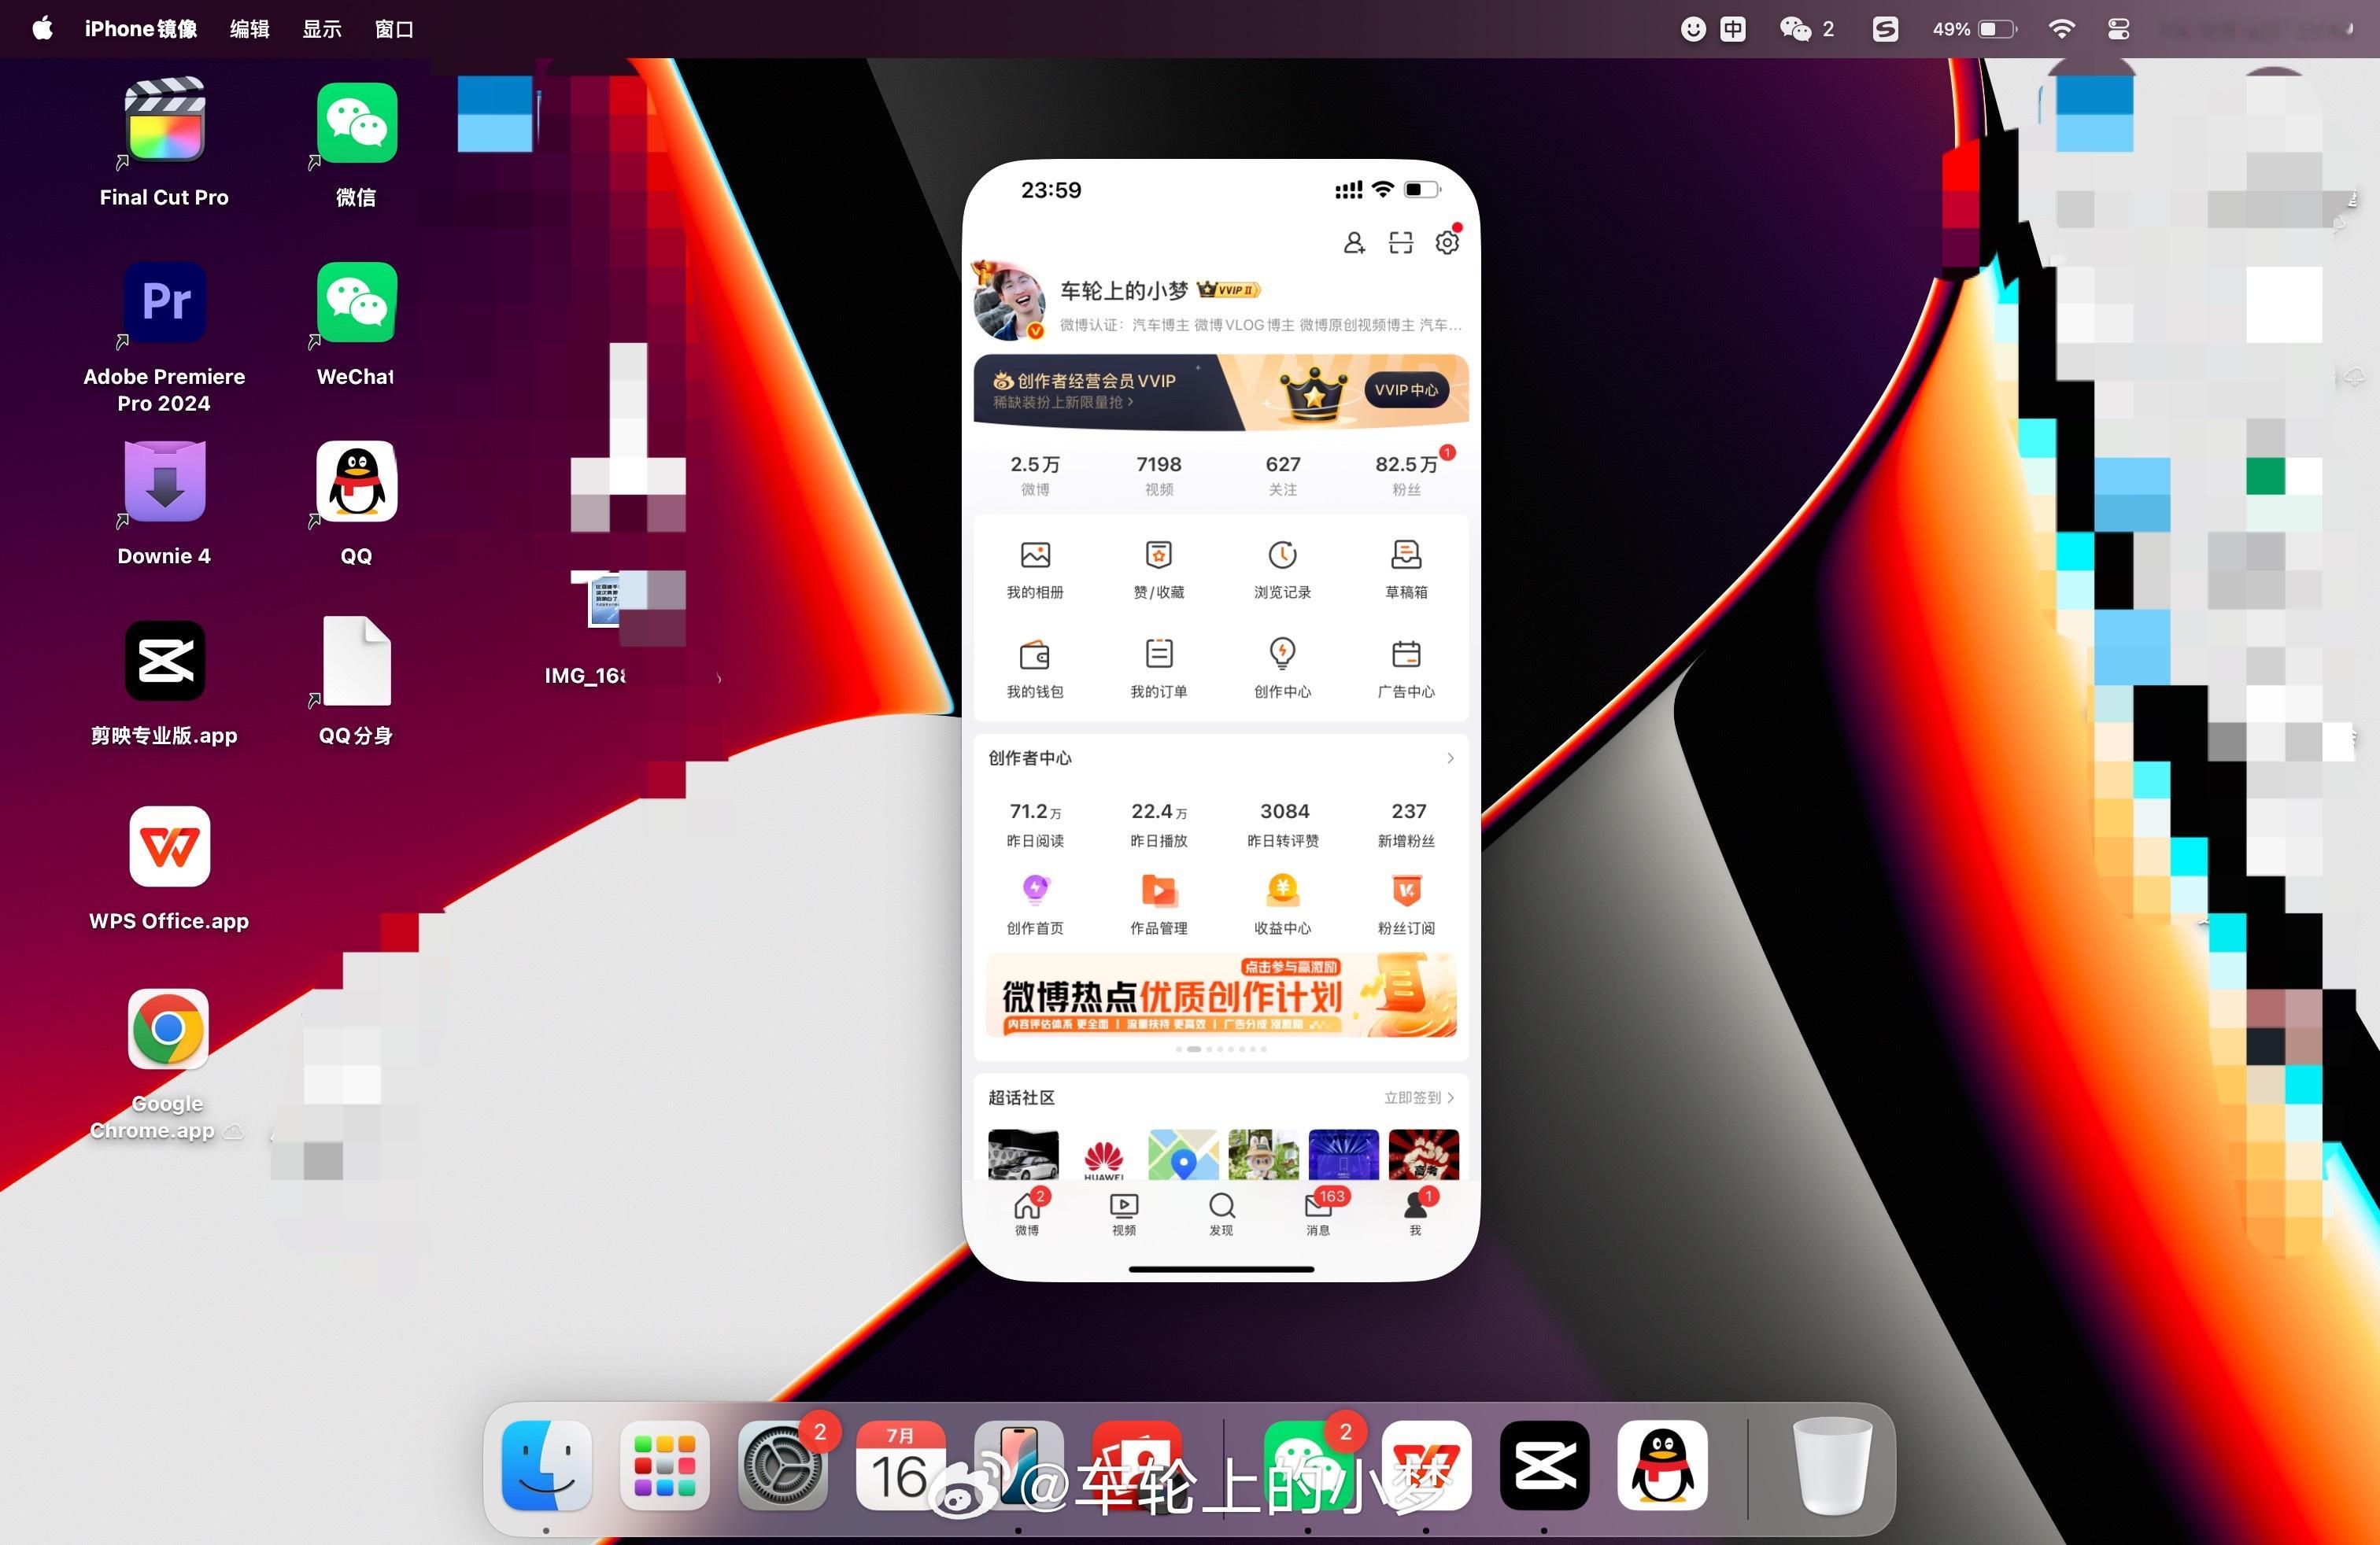
Task: Click 立即签到 sign-in link
Action: [1418, 1097]
